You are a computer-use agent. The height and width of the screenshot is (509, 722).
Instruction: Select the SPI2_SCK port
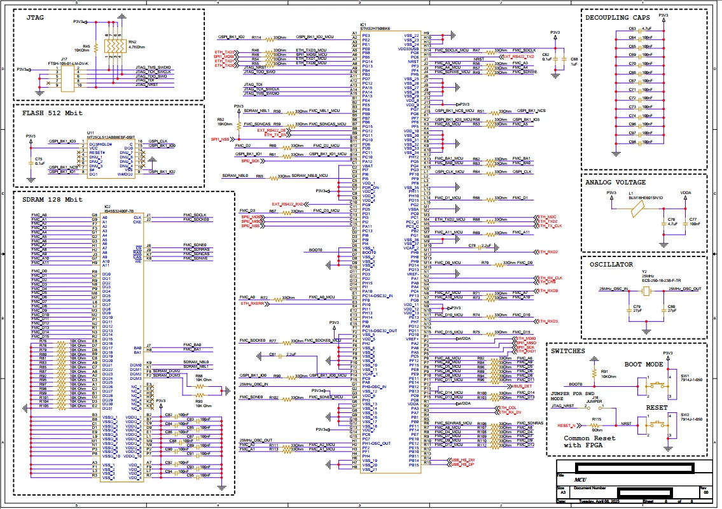click(x=253, y=161)
